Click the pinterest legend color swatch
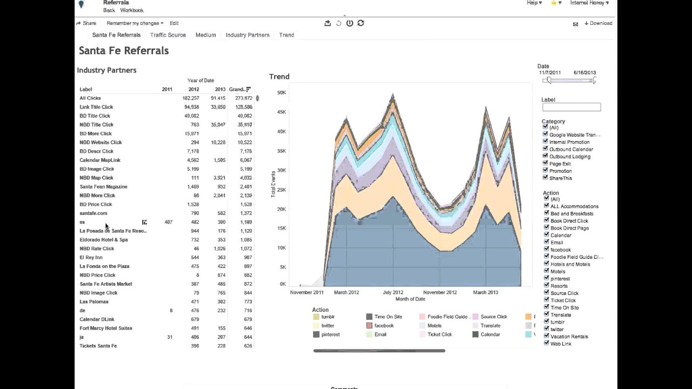 [x=316, y=334]
